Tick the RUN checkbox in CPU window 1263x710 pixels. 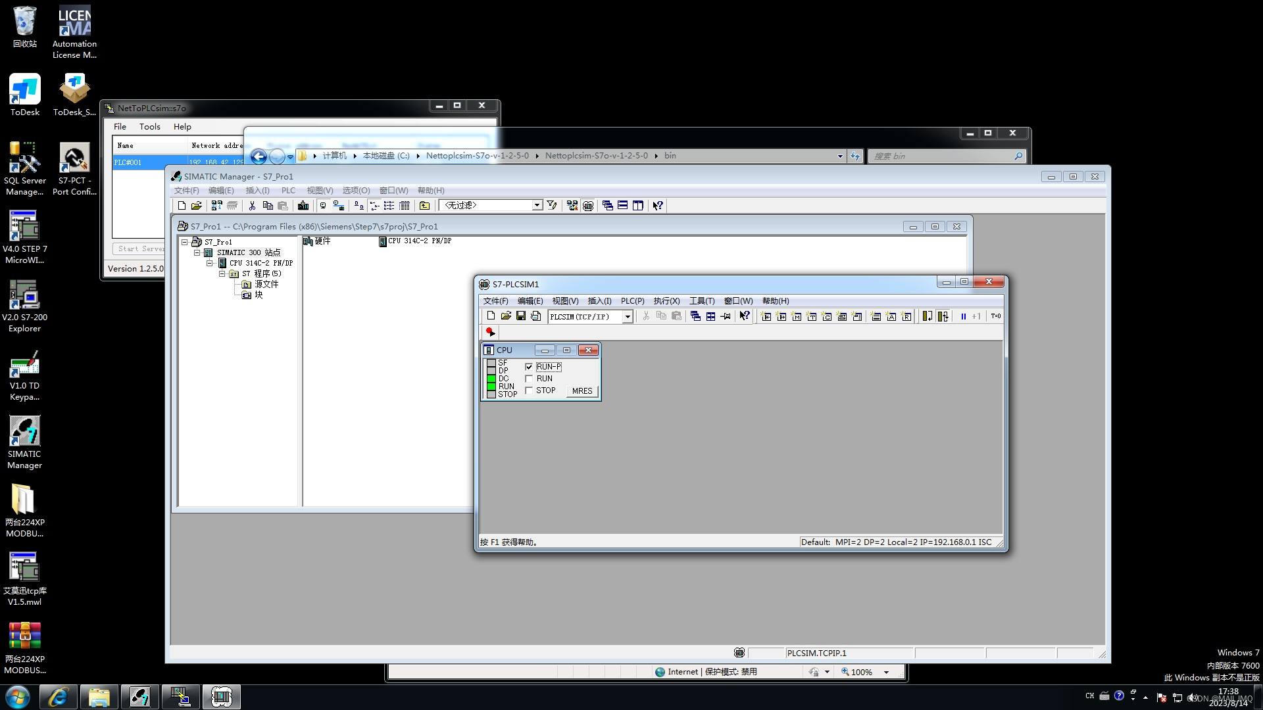529,379
